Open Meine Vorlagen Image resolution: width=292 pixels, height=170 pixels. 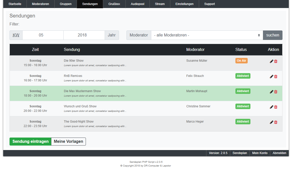click(68, 142)
